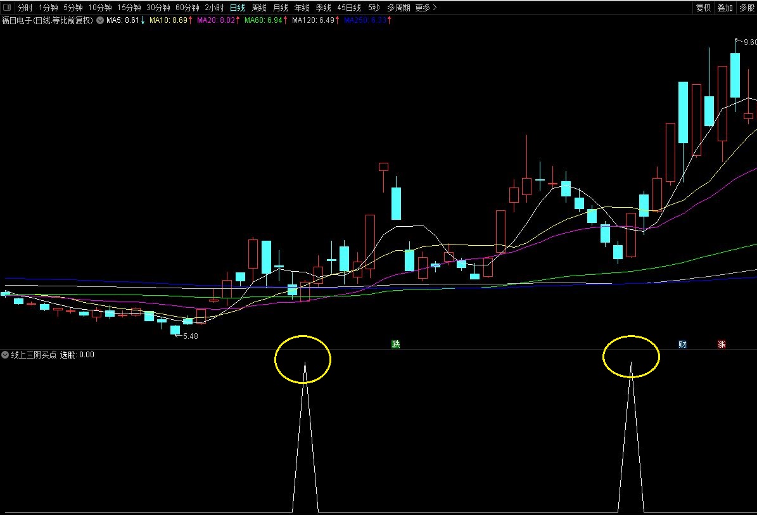Click the 福日电子 chart title text
Image resolution: width=757 pixels, height=515 pixels.
pyautogui.click(x=48, y=20)
